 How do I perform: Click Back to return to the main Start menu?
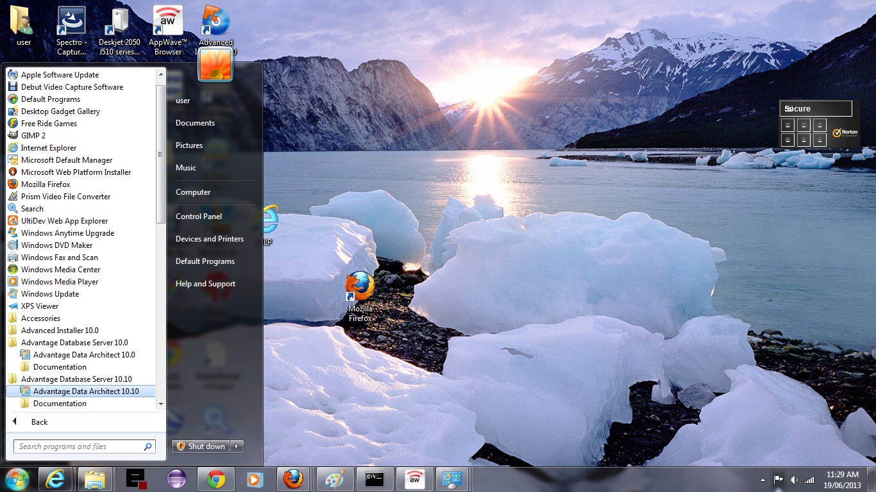pyautogui.click(x=38, y=422)
